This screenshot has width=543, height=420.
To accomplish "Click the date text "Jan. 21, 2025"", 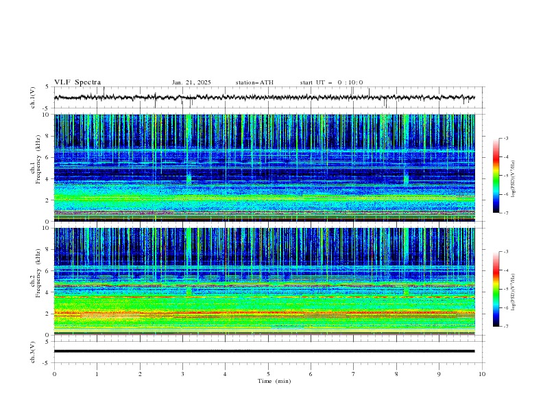I will point(191,82).
